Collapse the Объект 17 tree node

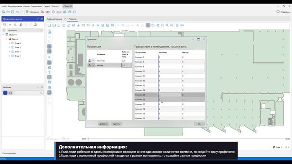(x=3, y=35)
